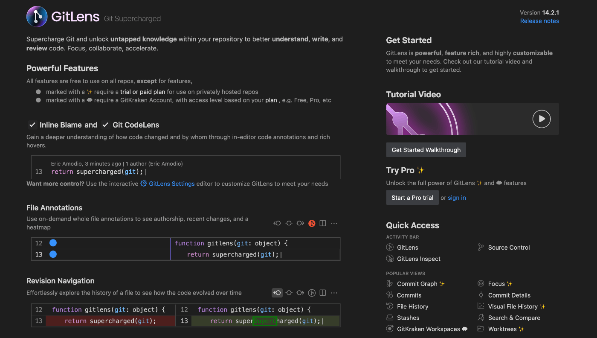Open the more actions ellipsis under File Annotations

[x=334, y=223]
